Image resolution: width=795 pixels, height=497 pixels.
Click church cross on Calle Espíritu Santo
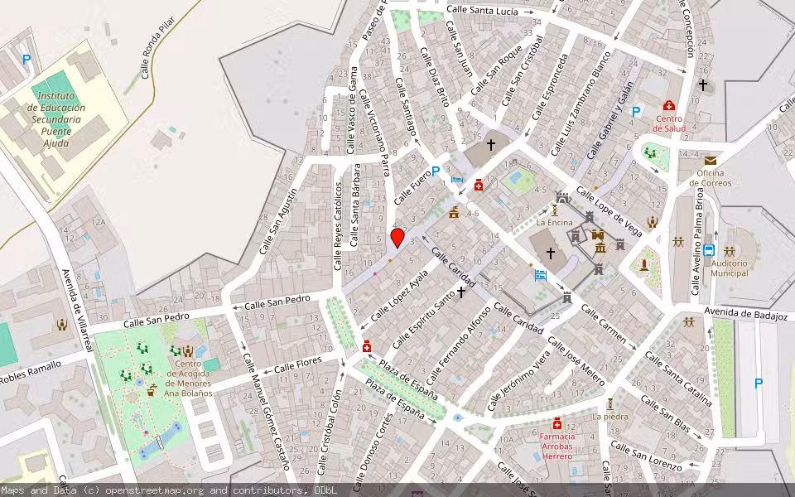pyautogui.click(x=461, y=292)
